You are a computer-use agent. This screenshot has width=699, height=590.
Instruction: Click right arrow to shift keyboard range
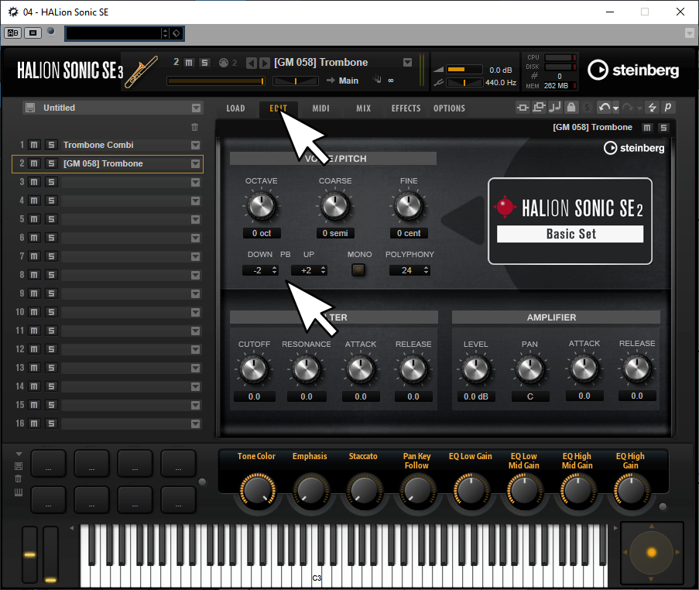615,528
